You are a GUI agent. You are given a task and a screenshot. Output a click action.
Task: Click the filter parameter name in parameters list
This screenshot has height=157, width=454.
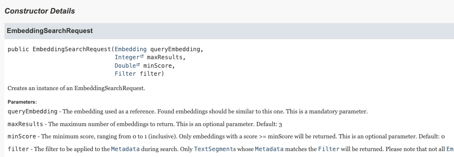(18, 149)
